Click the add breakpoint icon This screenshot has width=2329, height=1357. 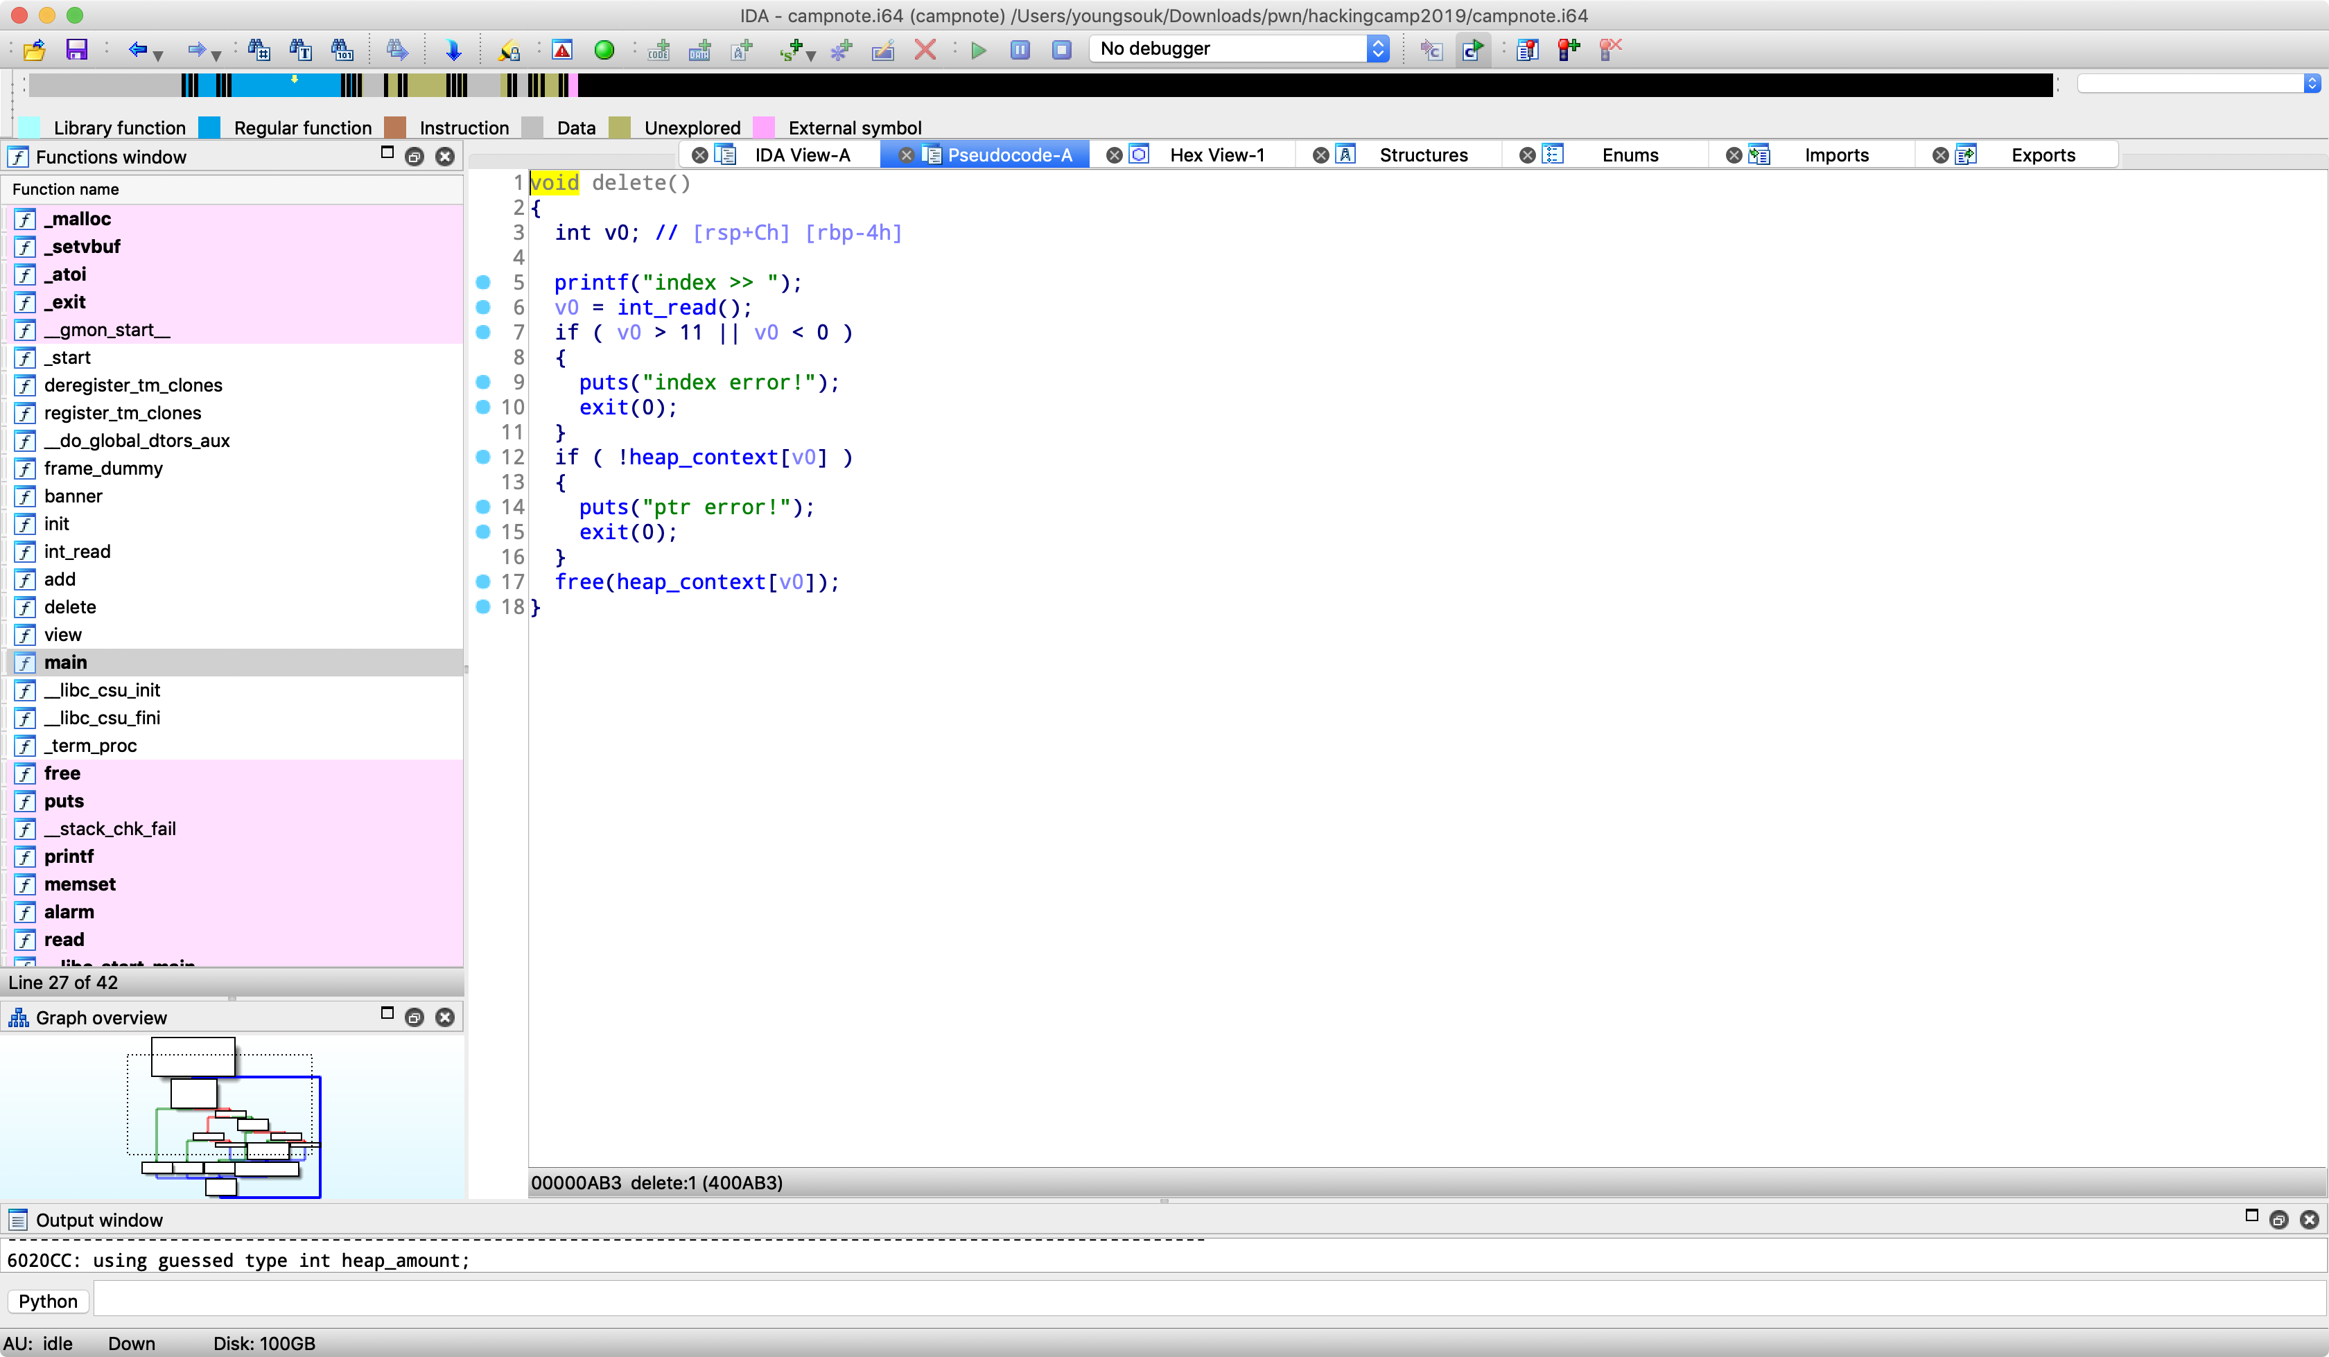(1569, 49)
